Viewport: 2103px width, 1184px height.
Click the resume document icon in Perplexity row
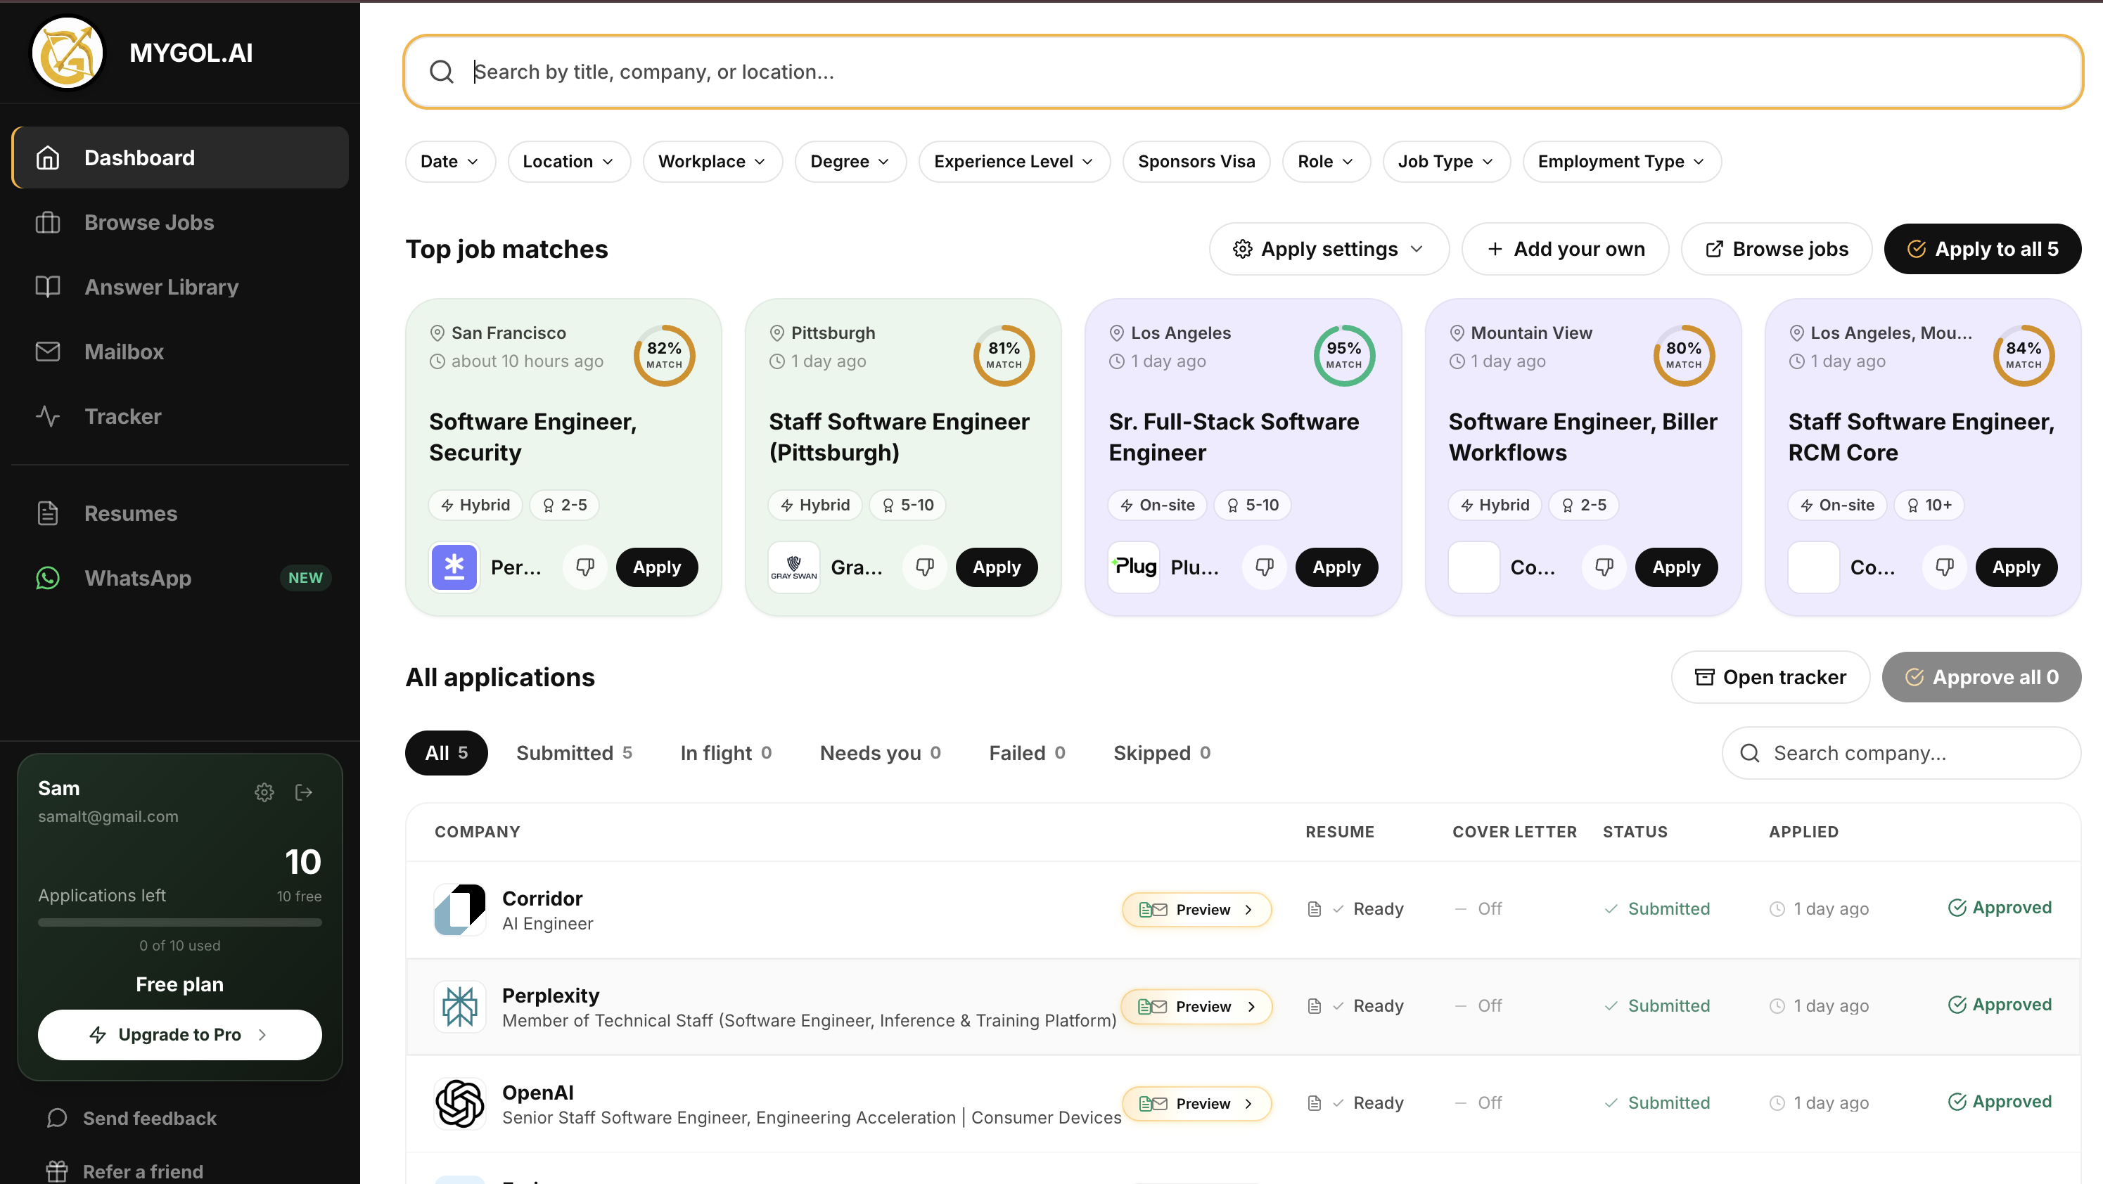(x=1314, y=1006)
